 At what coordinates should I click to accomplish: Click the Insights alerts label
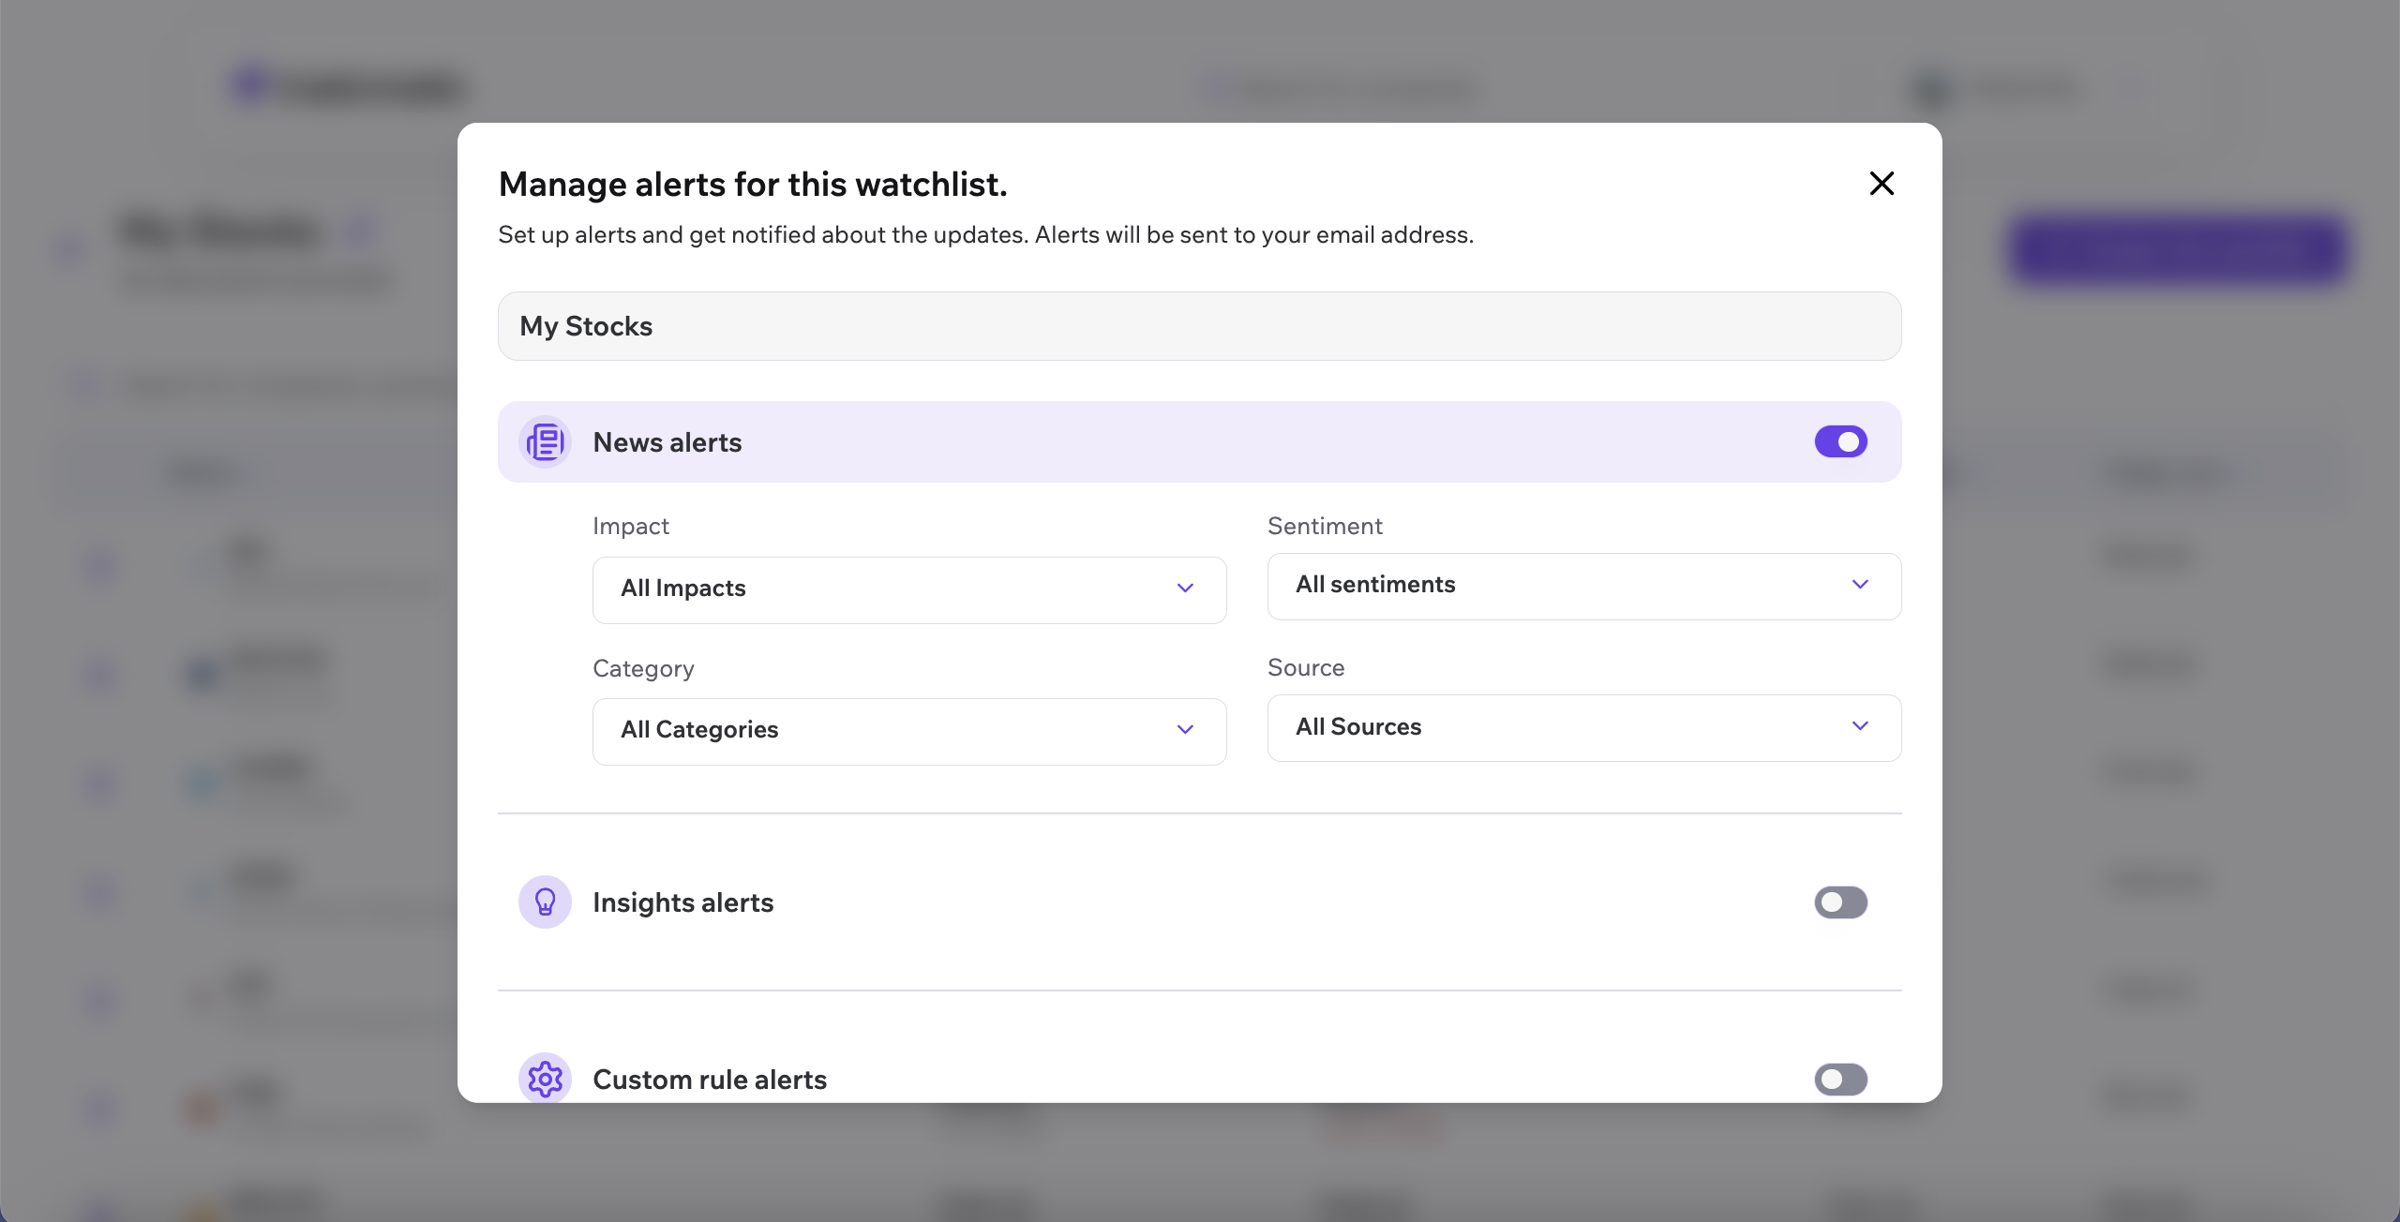682,902
